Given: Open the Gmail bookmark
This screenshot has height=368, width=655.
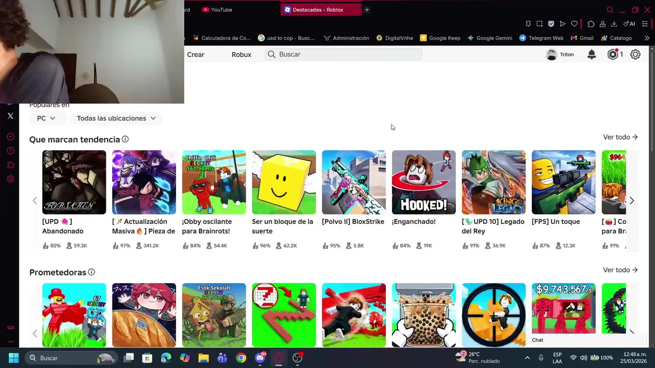Looking at the screenshot, I should click(x=582, y=38).
